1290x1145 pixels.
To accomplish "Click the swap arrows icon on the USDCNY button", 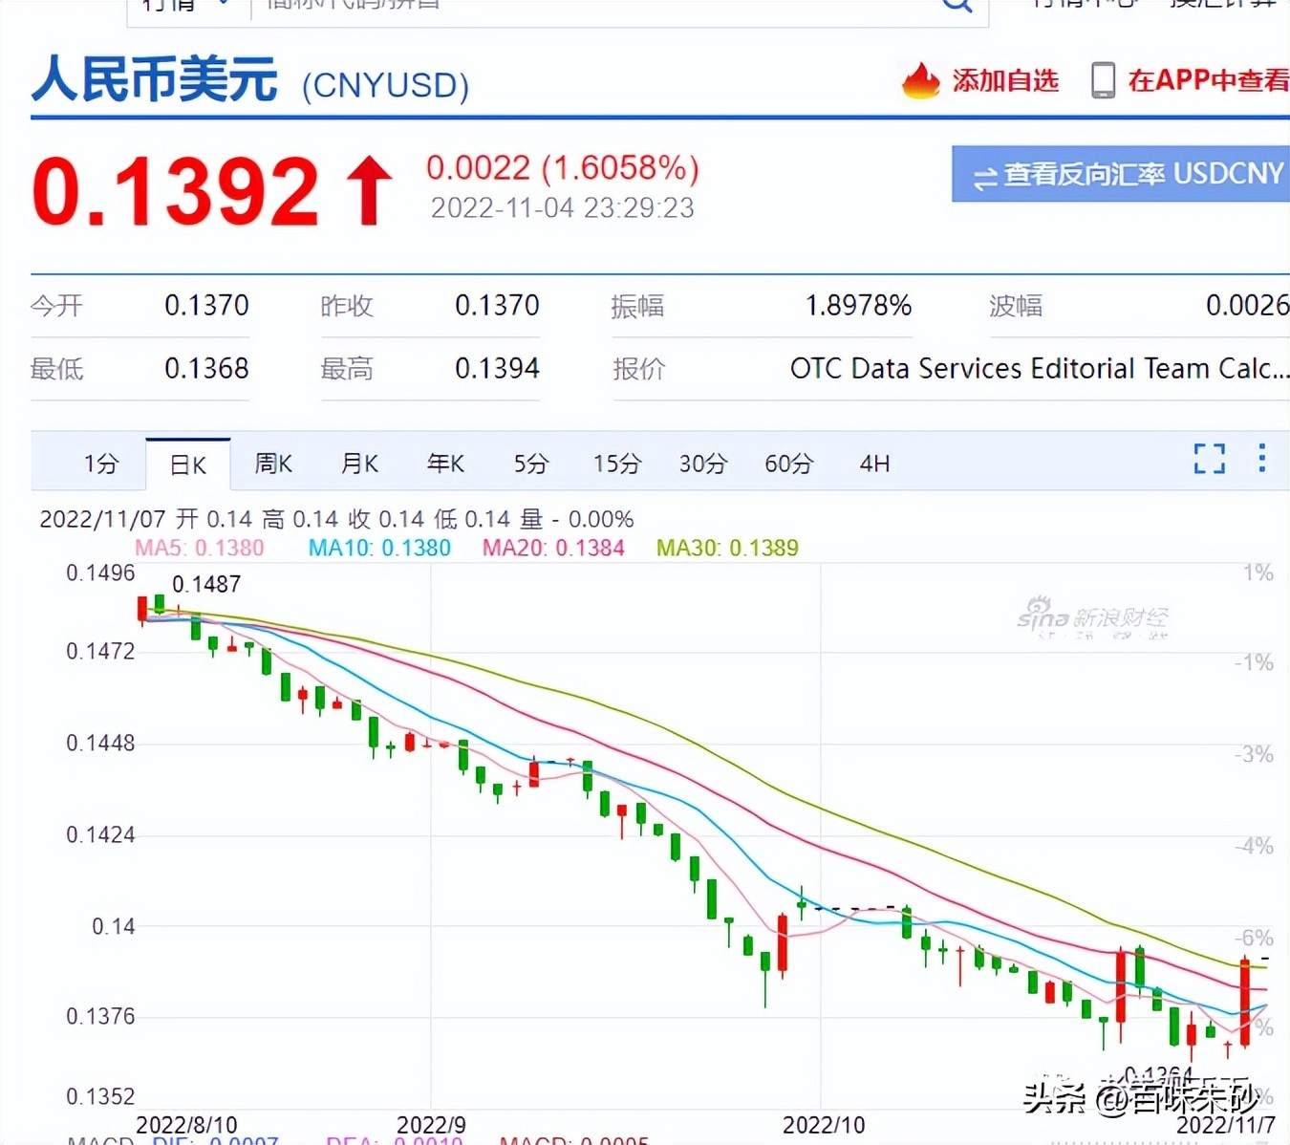I will 984,174.
